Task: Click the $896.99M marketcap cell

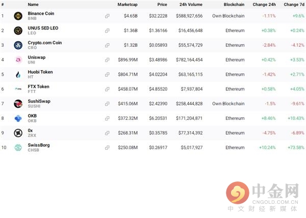Action: point(128,60)
